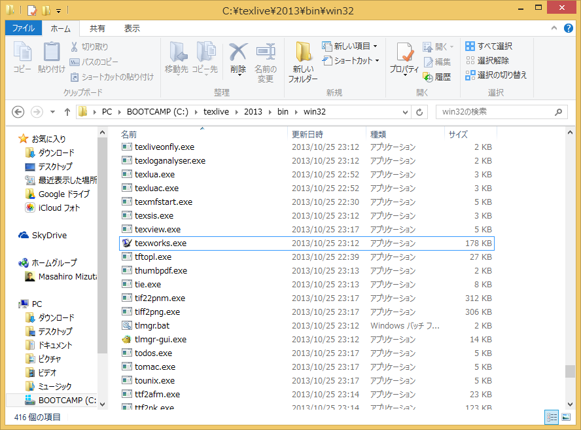Screen dimensions: 581x430
Task: Click the file list vertical scrollbar thumb
Action: (x=571, y=372)
